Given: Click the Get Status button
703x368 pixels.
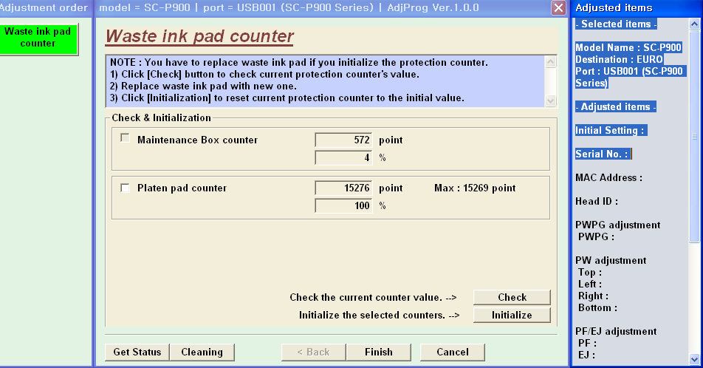Looking at the screenshot, I should coord(137,352).
